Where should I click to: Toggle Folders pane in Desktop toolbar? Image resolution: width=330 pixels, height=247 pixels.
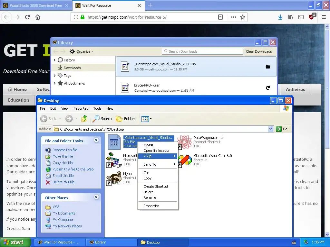point(126,119)
